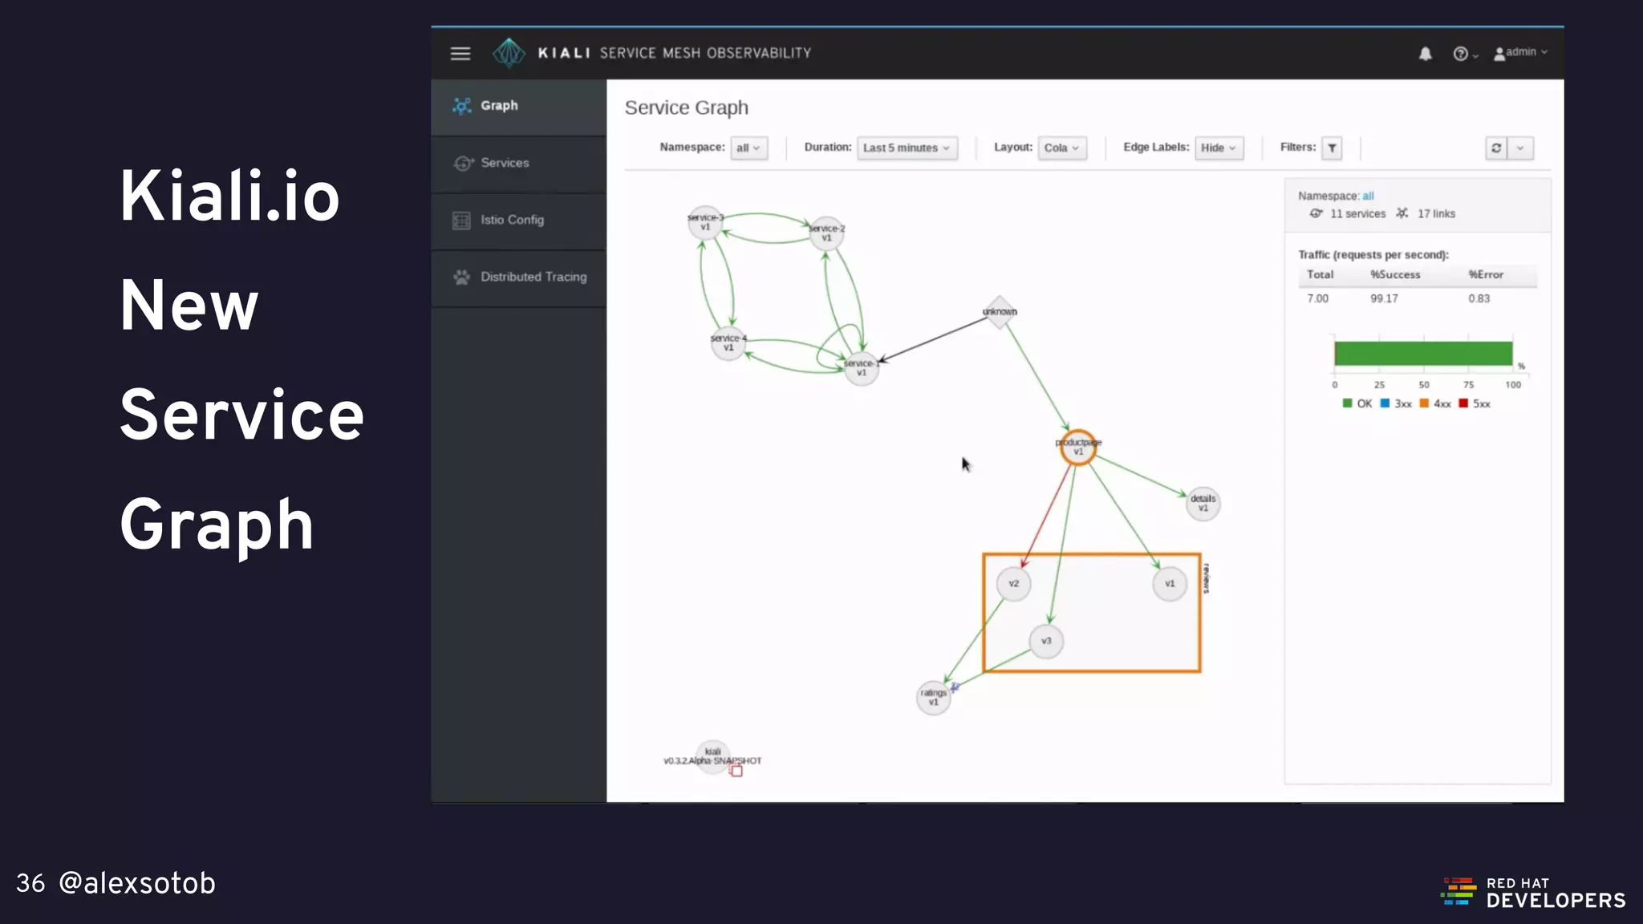Click the blue 3xx legend swatch
Image resolution: width=1643 pixels, height=924 pixels.
pyautogui.click(x=1385, y=403)
